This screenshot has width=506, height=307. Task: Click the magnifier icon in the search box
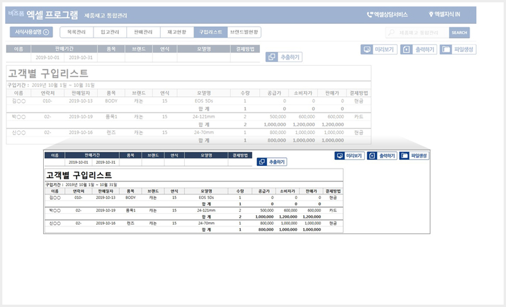pyautogui.click(x=391, y=33)
